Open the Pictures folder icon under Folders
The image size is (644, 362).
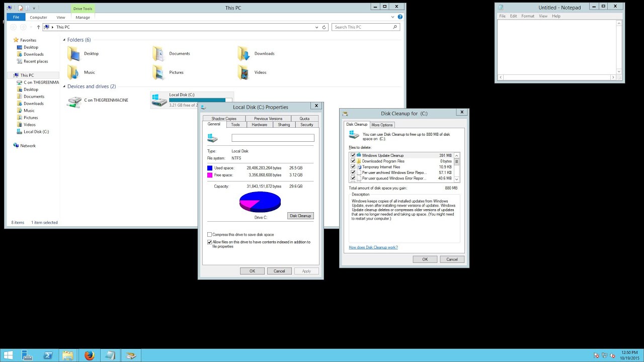pyautogui.click(x=158, y=72)
